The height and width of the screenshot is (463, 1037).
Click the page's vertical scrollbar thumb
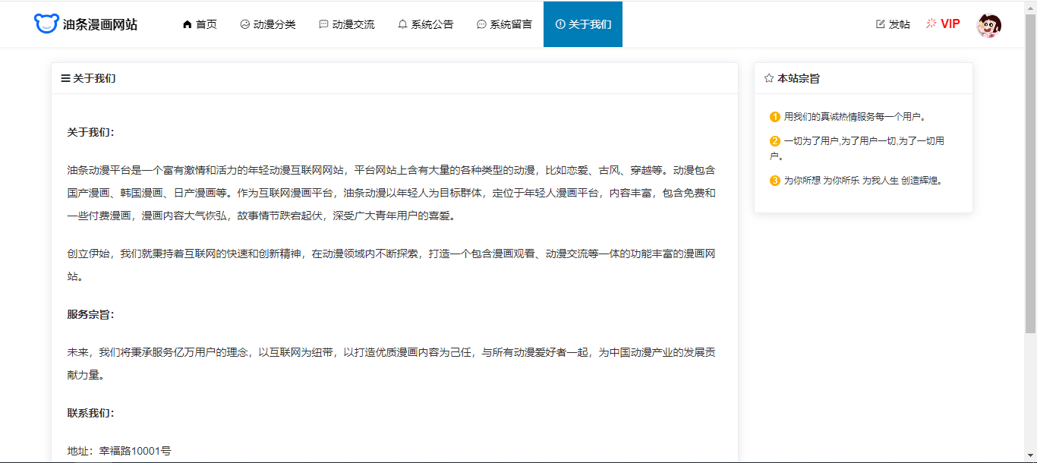click(1030, 173)
